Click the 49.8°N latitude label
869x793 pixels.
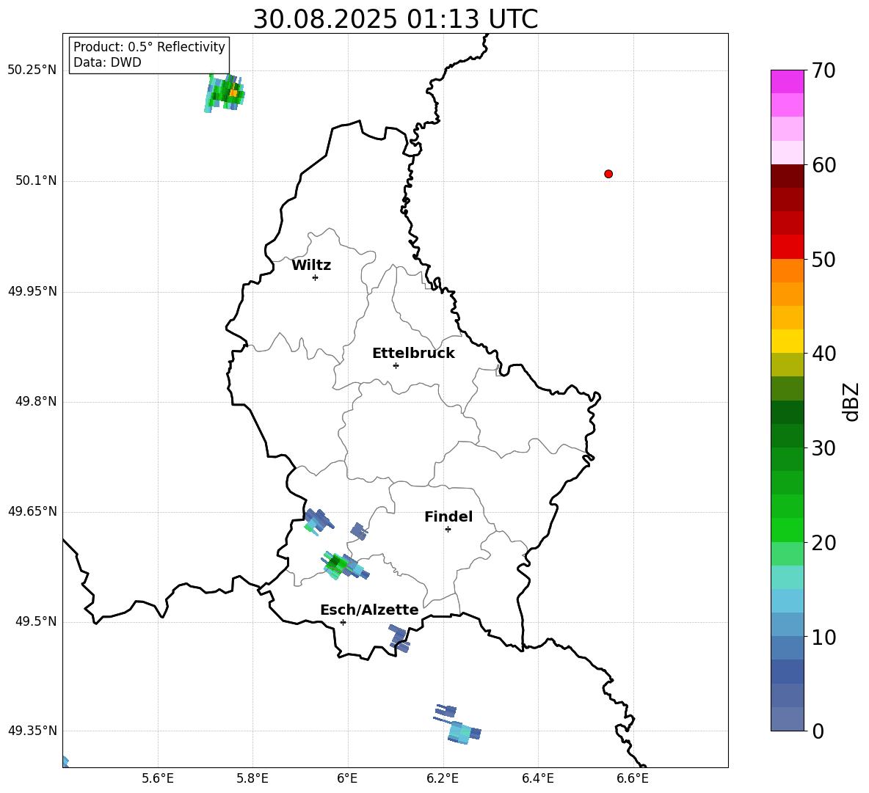[36, 401]
